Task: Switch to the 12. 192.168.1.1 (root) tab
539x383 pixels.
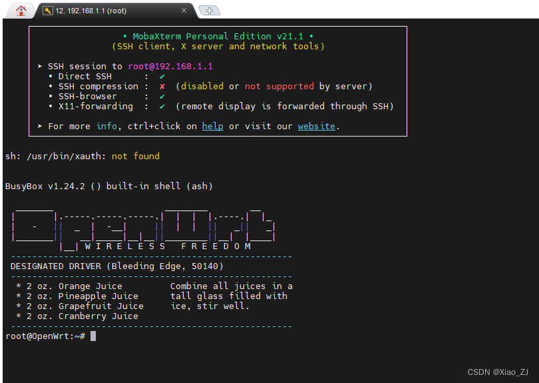Action: [117, 11]
